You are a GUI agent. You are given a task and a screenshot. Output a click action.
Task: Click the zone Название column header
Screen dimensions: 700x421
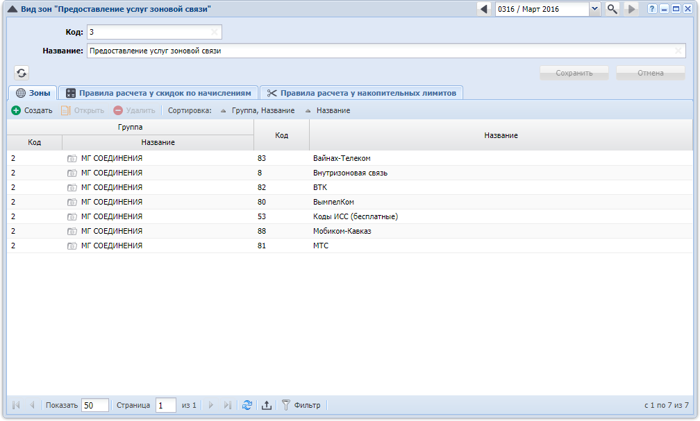coord(501,135)
